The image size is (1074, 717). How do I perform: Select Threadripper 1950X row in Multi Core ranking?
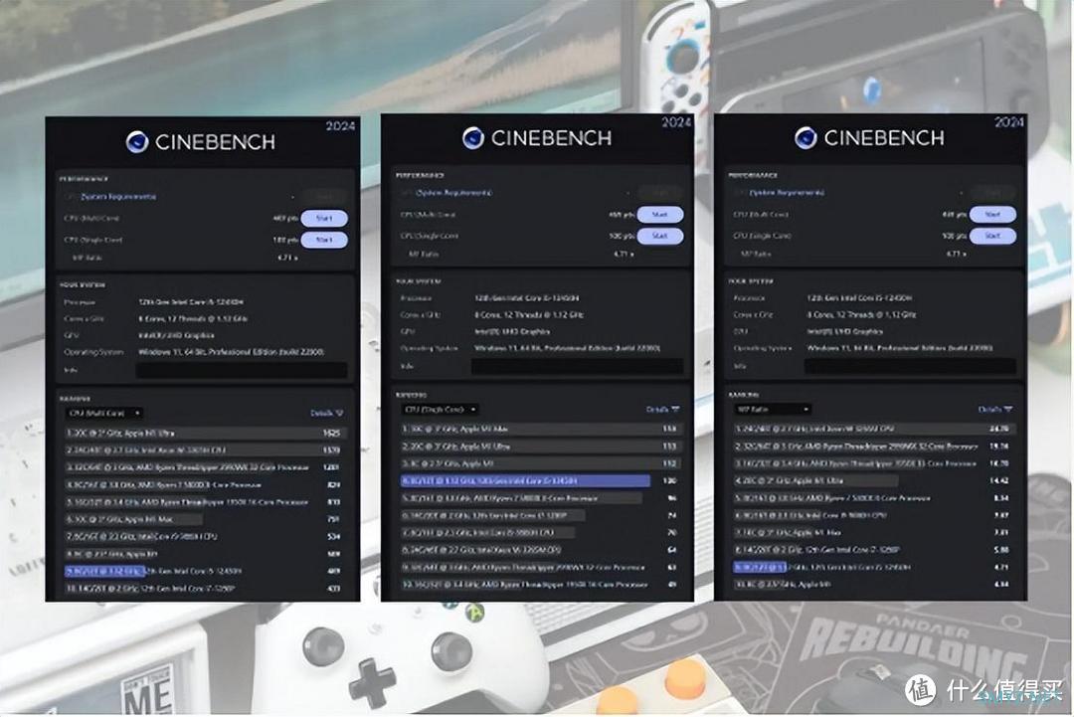coord(204,502)
